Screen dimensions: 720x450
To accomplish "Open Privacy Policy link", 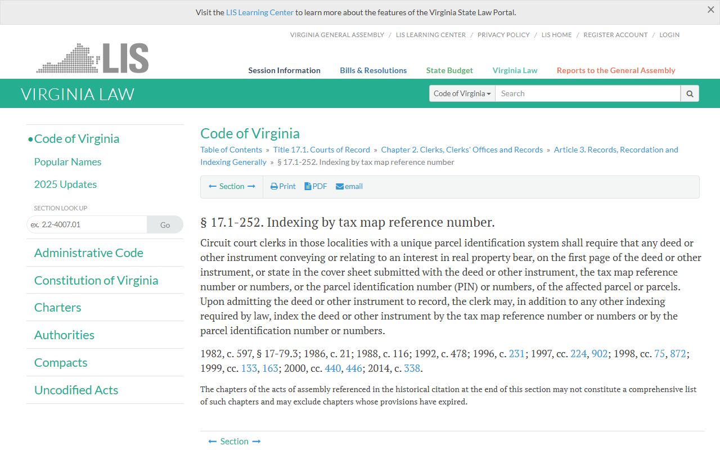I will point(503,35).
